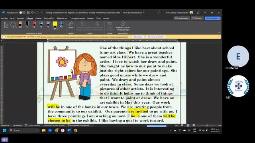Click the save icon in title bar

pyautogui.click(x=28, y=13)
